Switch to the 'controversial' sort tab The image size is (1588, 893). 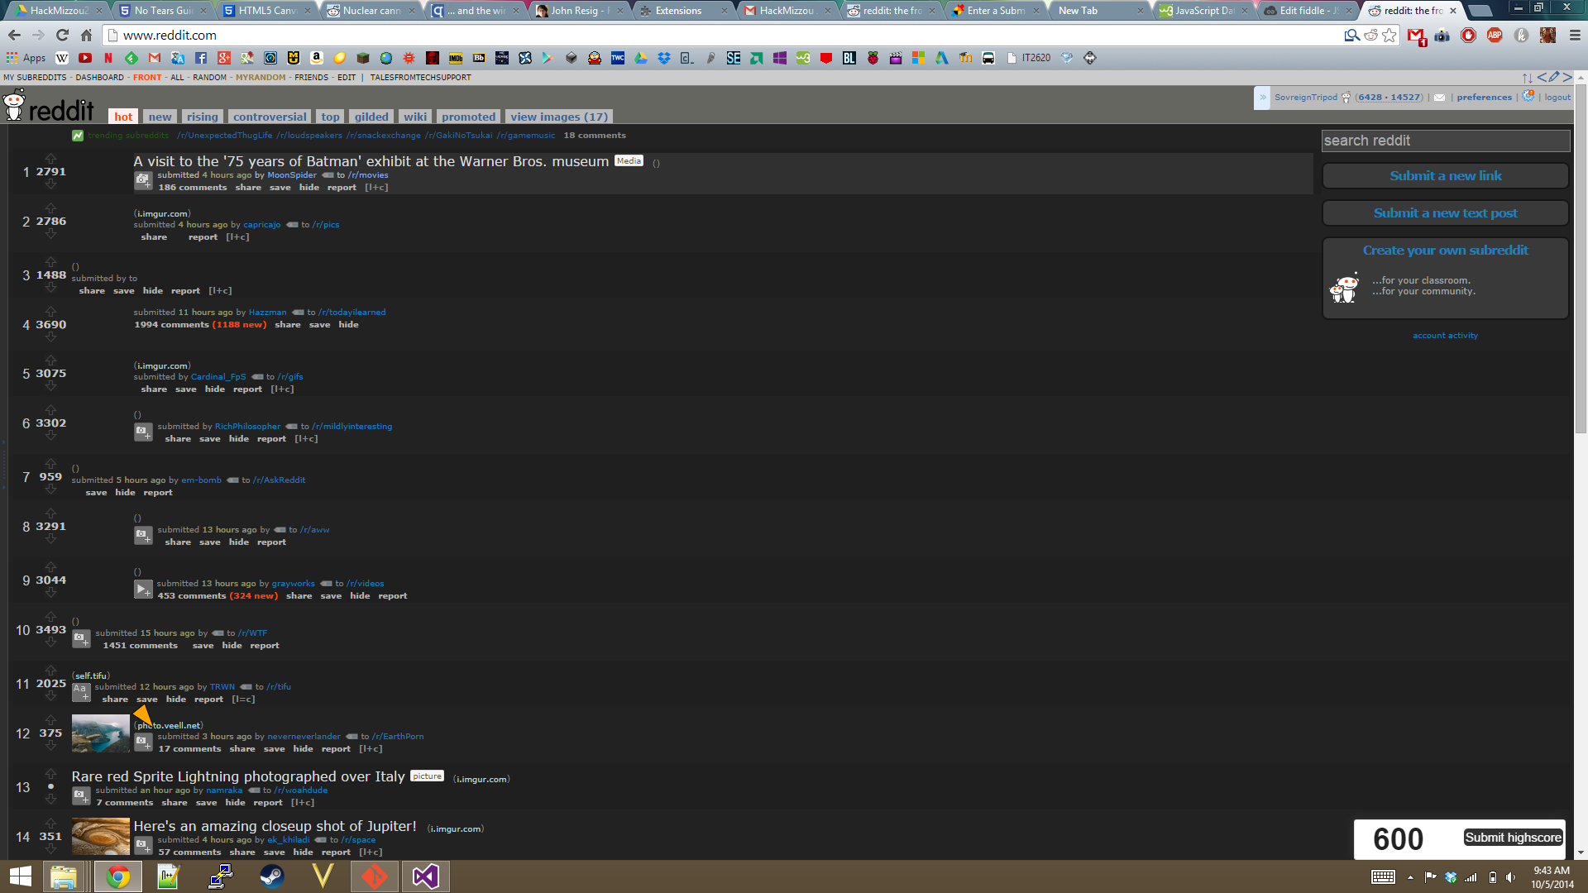point(270,117)
